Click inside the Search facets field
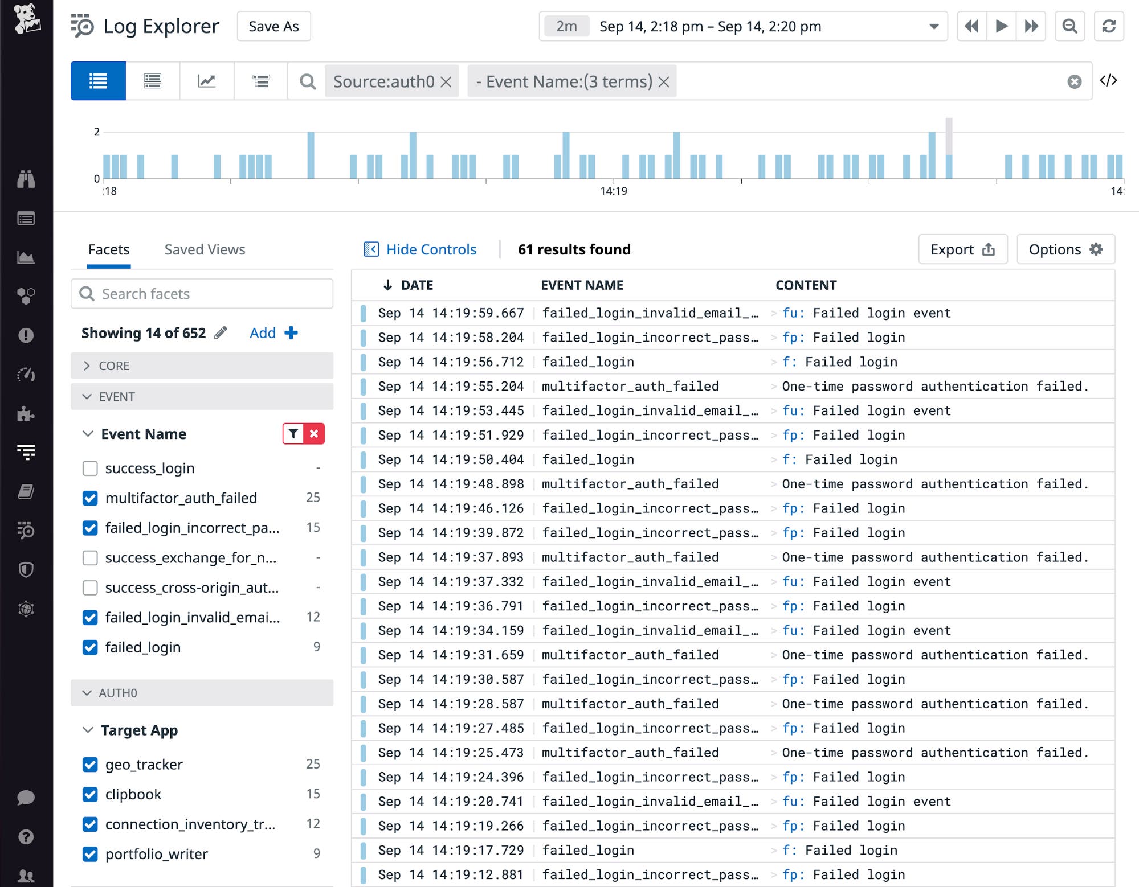The image size is (1139, 887). click(x=201, y=294)
